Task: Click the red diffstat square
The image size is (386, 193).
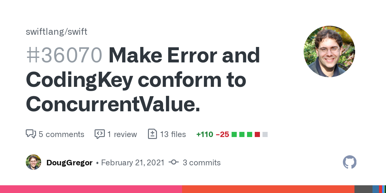Action: point(257,134)
